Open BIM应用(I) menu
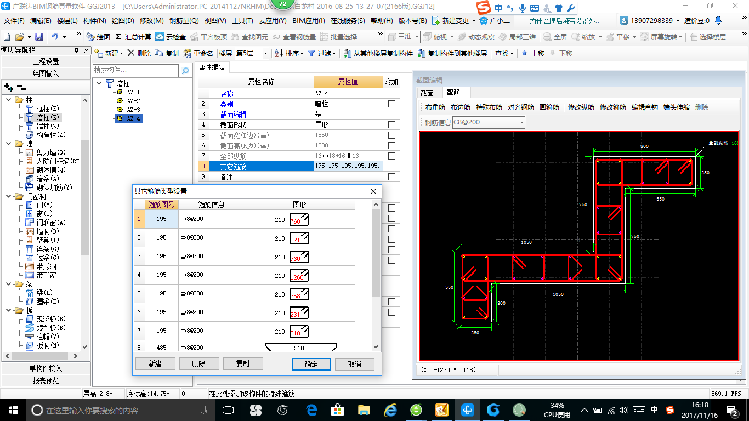The width and height of the screenshot is (749, 421). click(308, 21)
